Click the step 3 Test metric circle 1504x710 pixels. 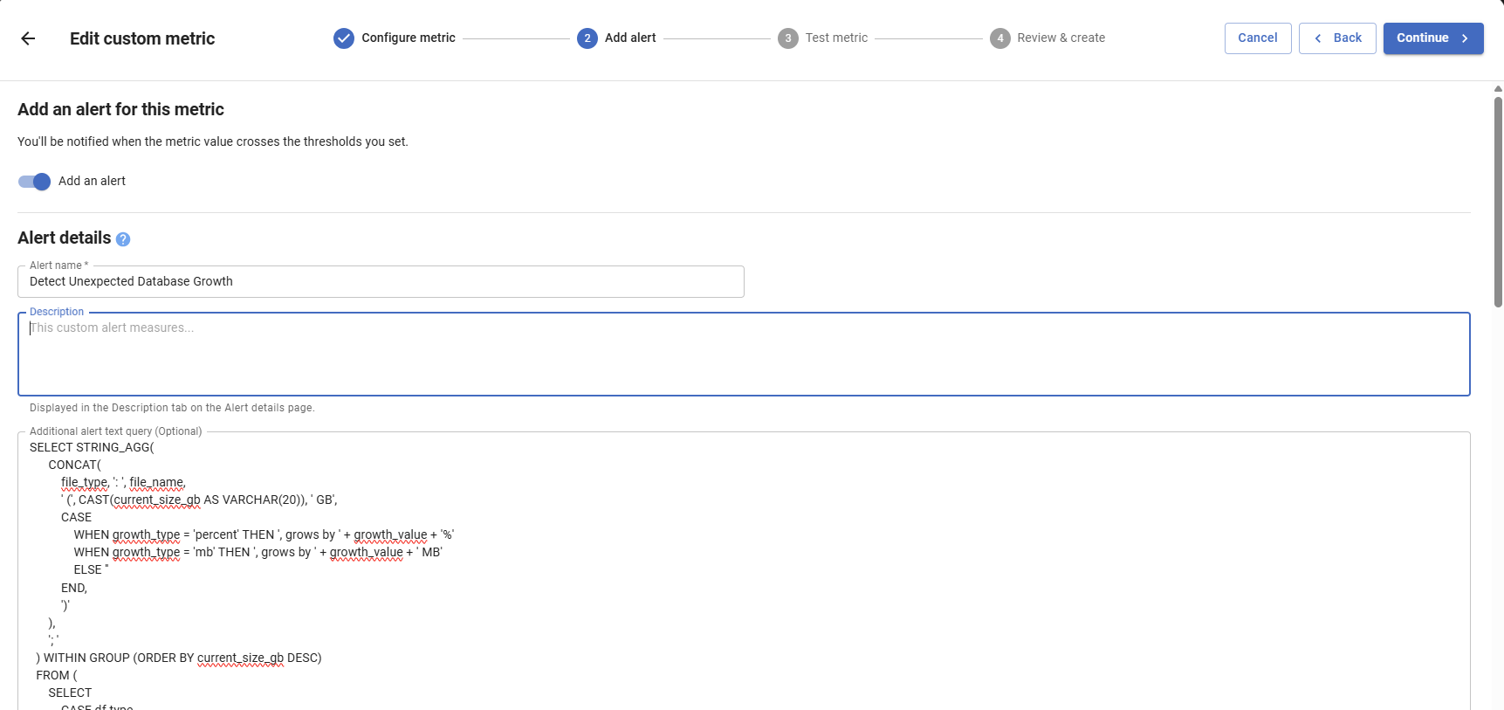(789, 38)
